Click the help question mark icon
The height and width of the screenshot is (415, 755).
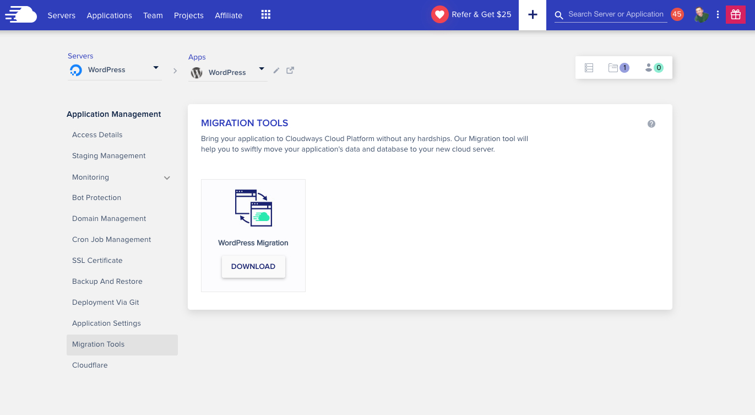pos(651,124)
